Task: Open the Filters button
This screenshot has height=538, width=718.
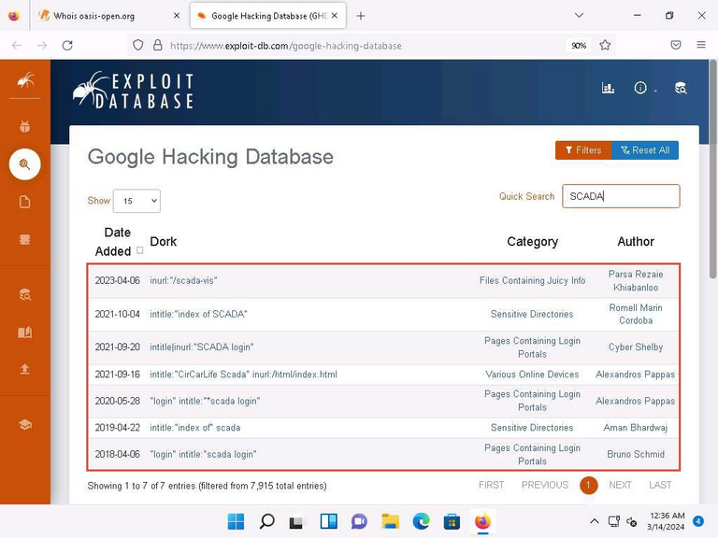Action: [x=583, y=150]
